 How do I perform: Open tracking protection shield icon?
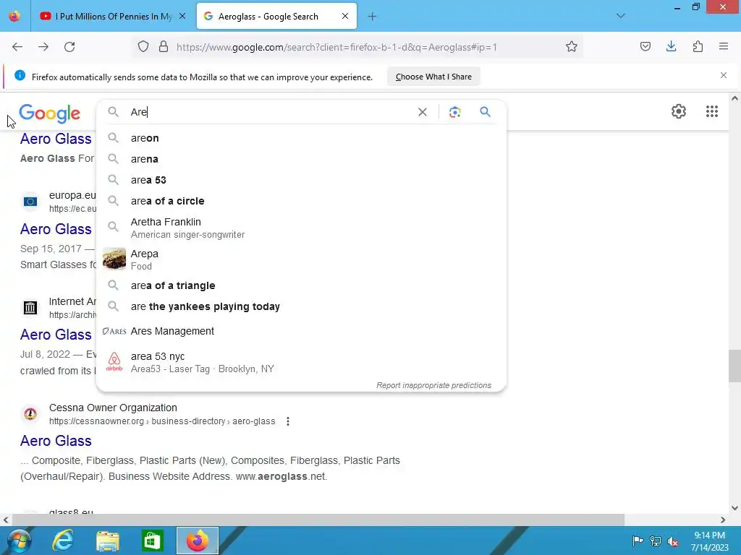click(x=143, y=47)
